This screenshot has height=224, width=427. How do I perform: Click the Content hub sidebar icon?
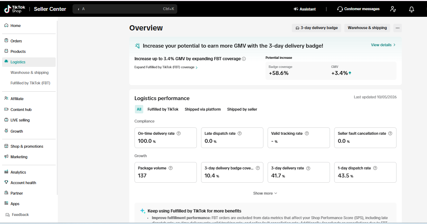[x=6, y=110]
